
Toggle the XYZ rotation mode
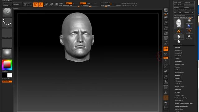[x=166, y=58]
